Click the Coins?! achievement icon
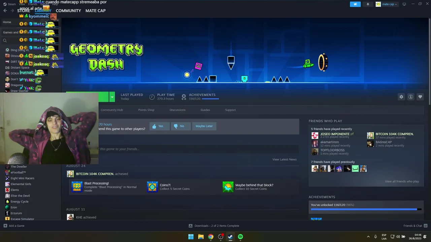Screen dimensions: 431x242 tap(152, 187)
